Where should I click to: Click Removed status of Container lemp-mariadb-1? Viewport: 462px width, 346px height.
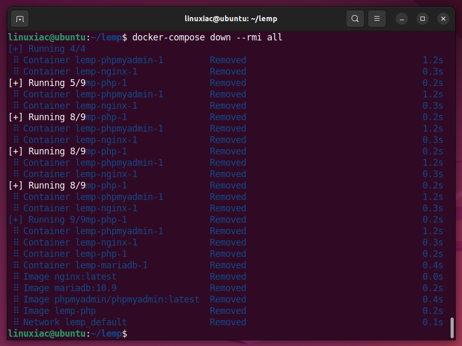tap(228, 265)
